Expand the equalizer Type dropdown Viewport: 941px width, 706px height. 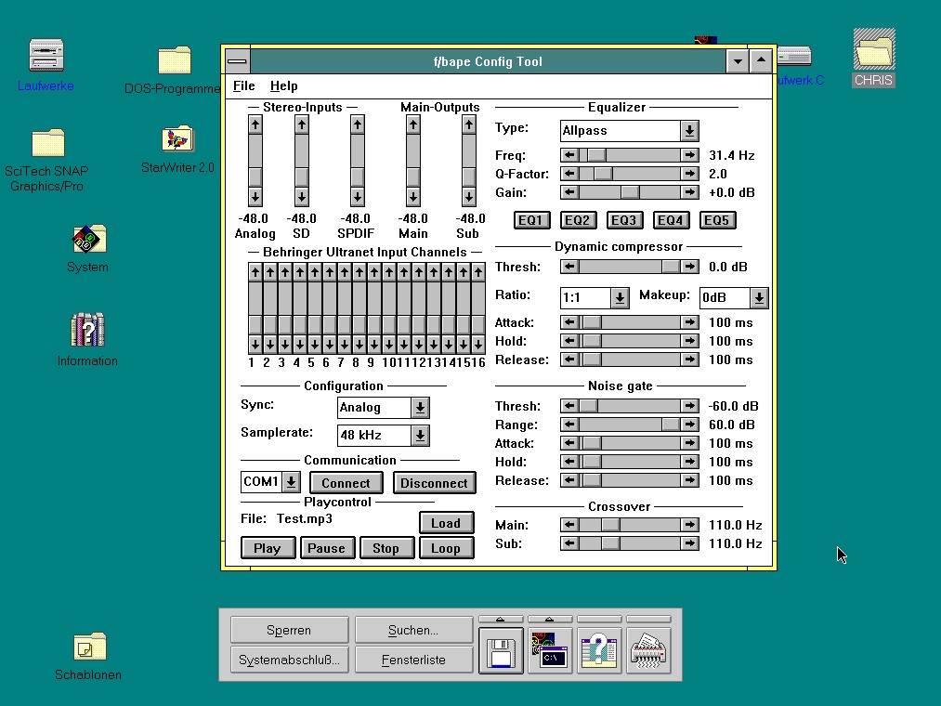click(x=689, y=131)
